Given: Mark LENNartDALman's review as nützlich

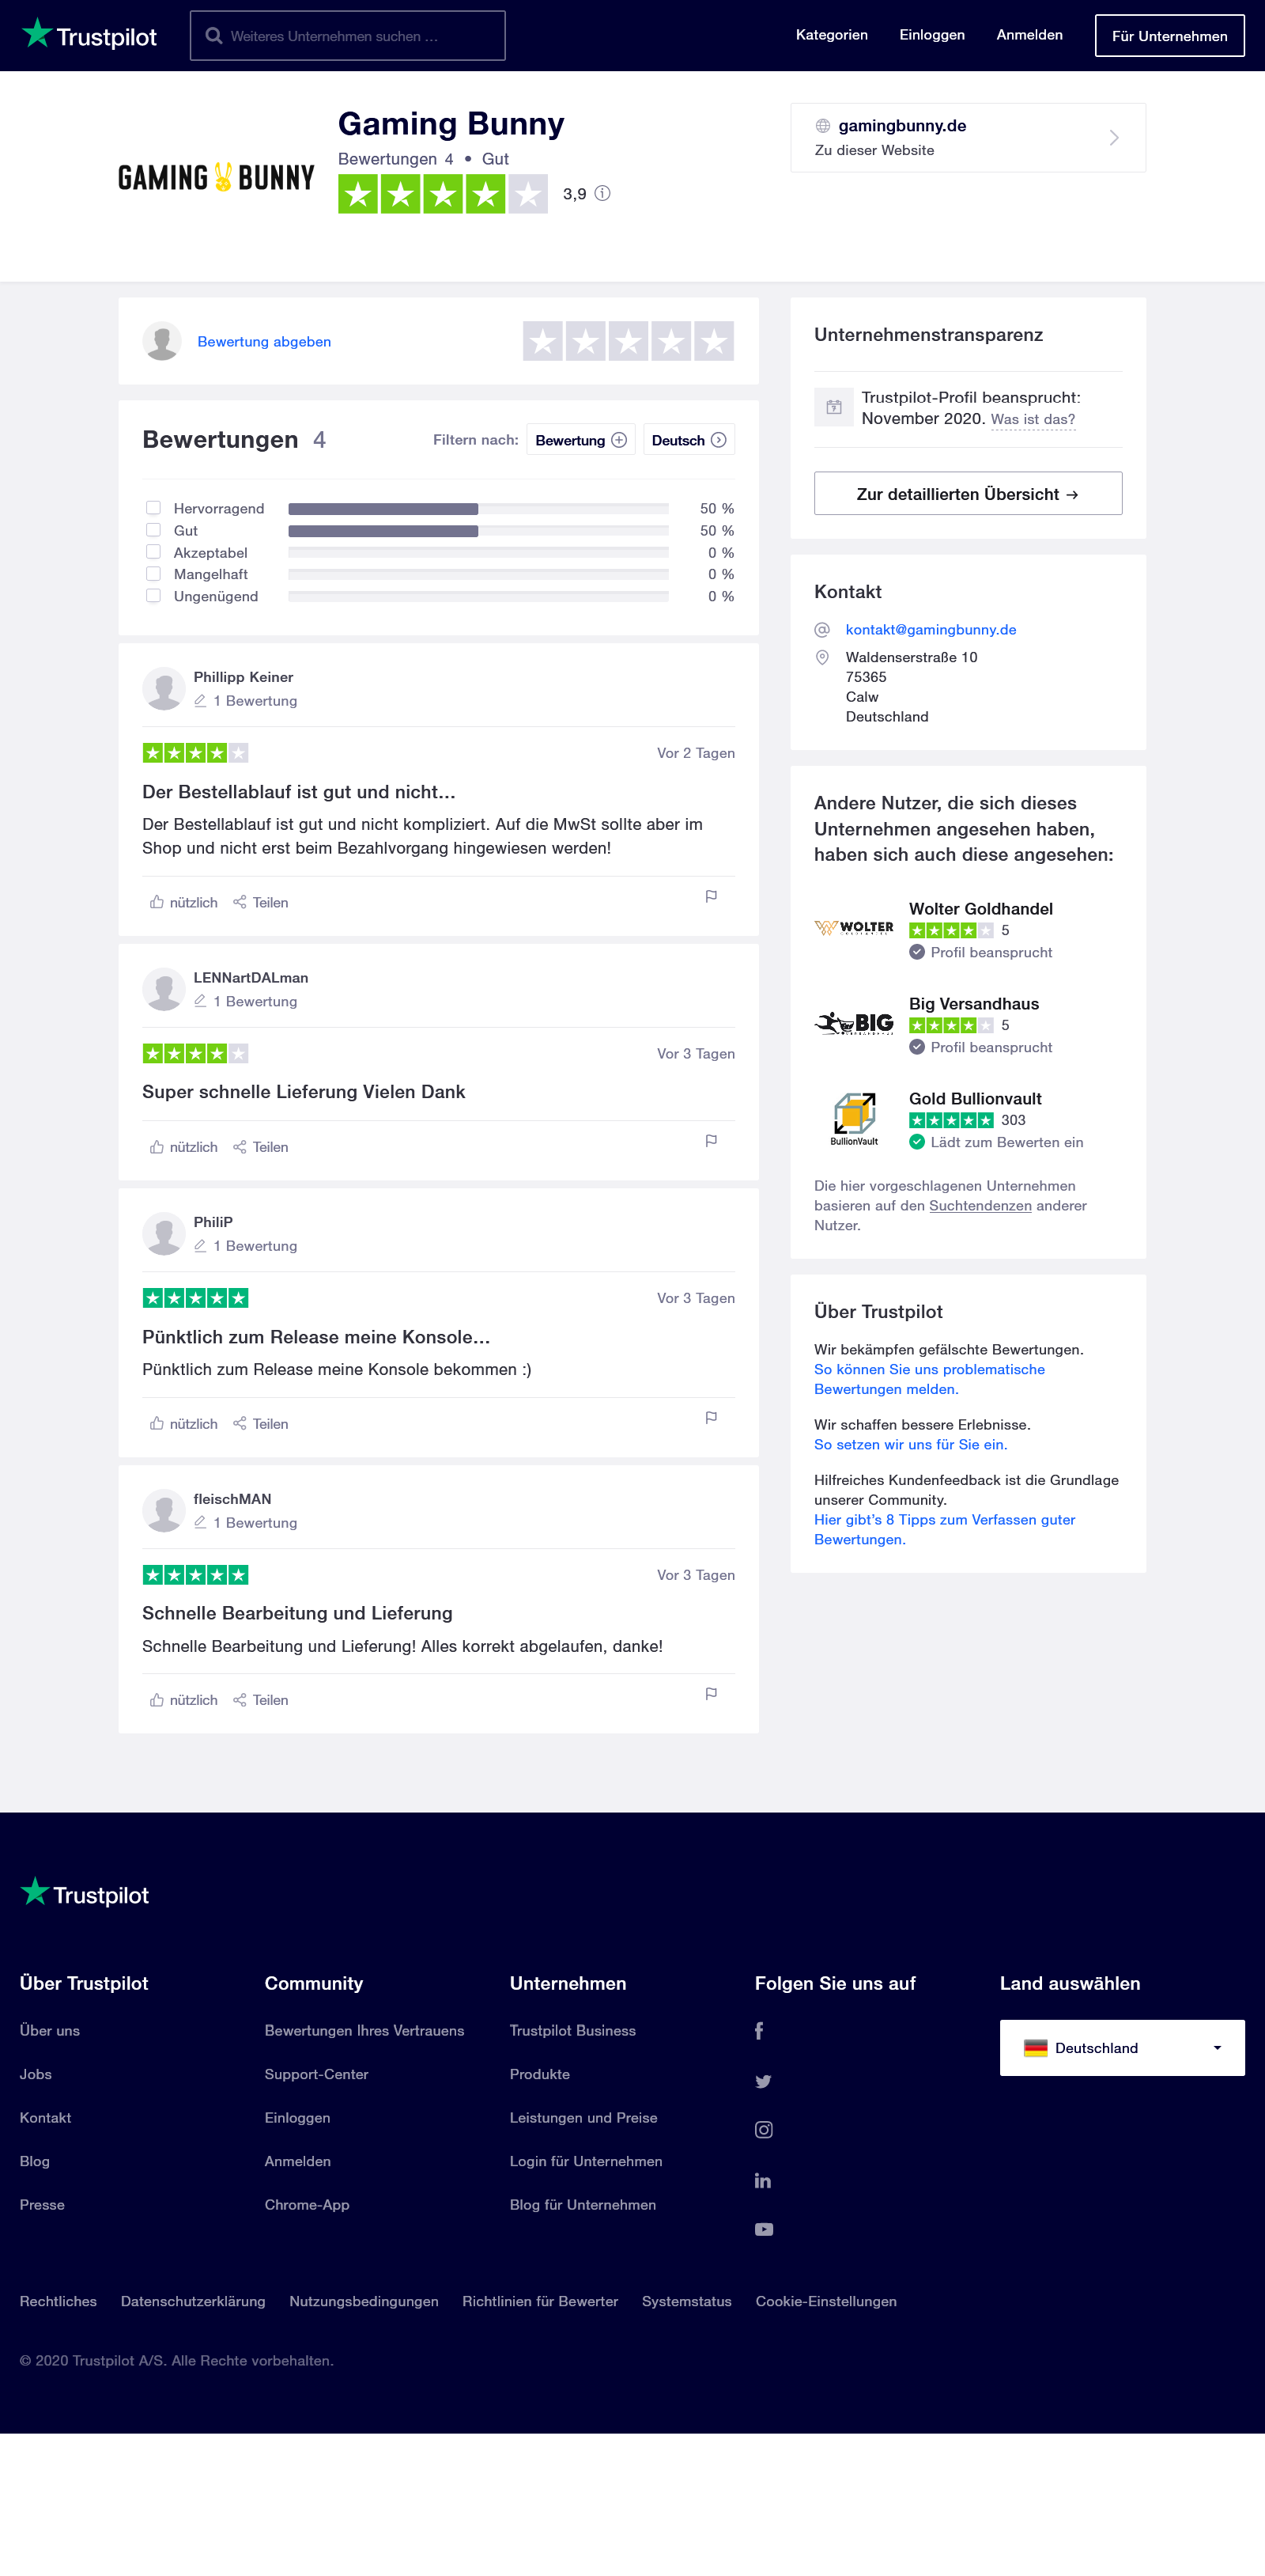Looking at the screenshot, I should pos(184,1147).
